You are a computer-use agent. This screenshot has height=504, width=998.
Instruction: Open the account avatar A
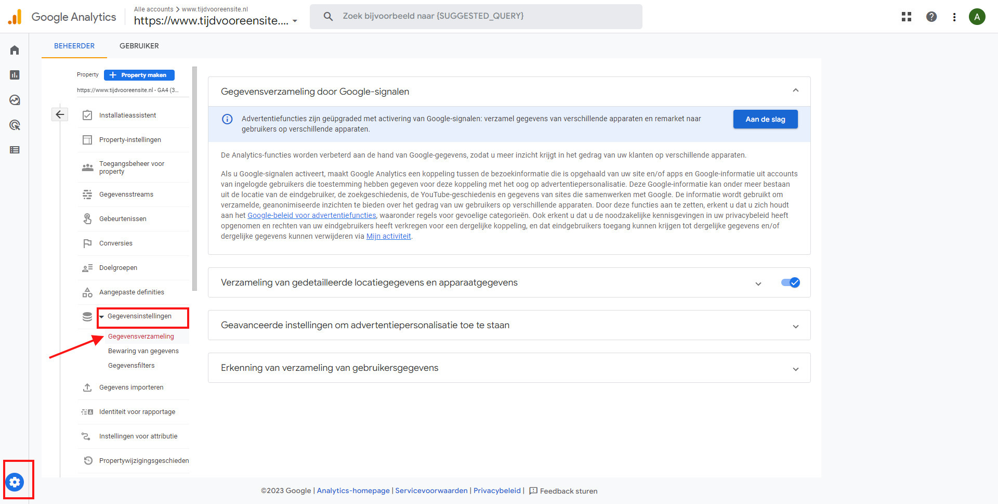point(977,17)
